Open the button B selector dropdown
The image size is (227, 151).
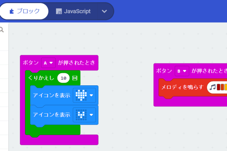[182, 71]
